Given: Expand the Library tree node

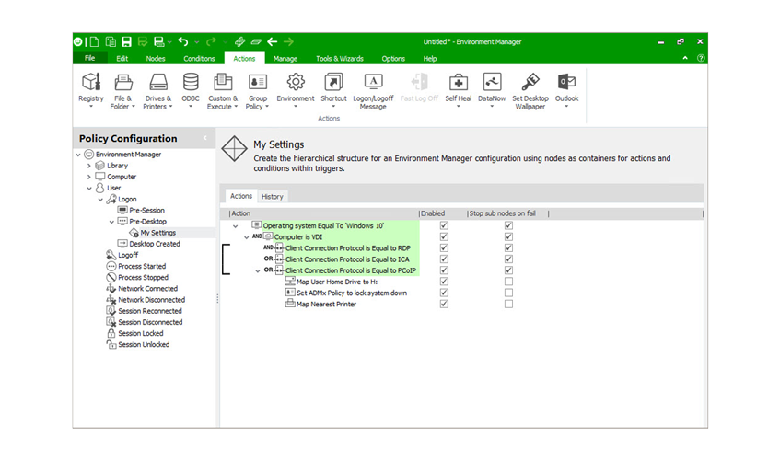Looking at the screenshot, I should [x=89, y=166].
